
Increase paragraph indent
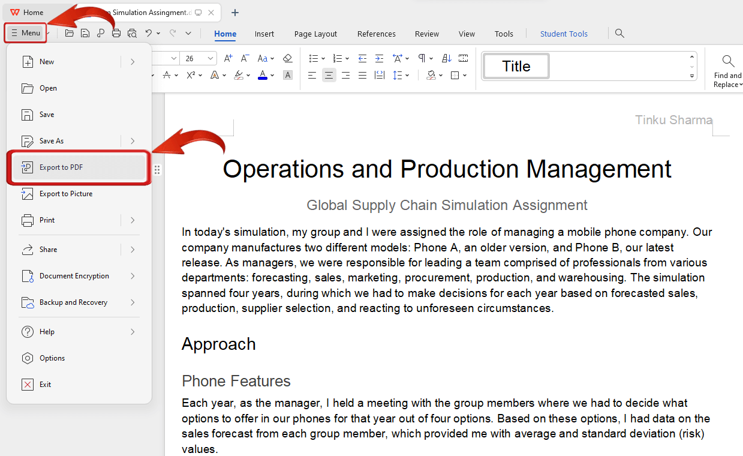379,58
